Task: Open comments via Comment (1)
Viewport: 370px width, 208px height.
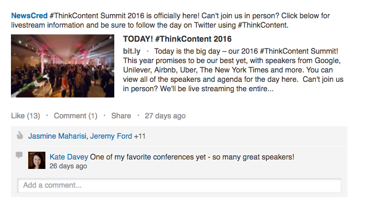Action: (76, 116)
